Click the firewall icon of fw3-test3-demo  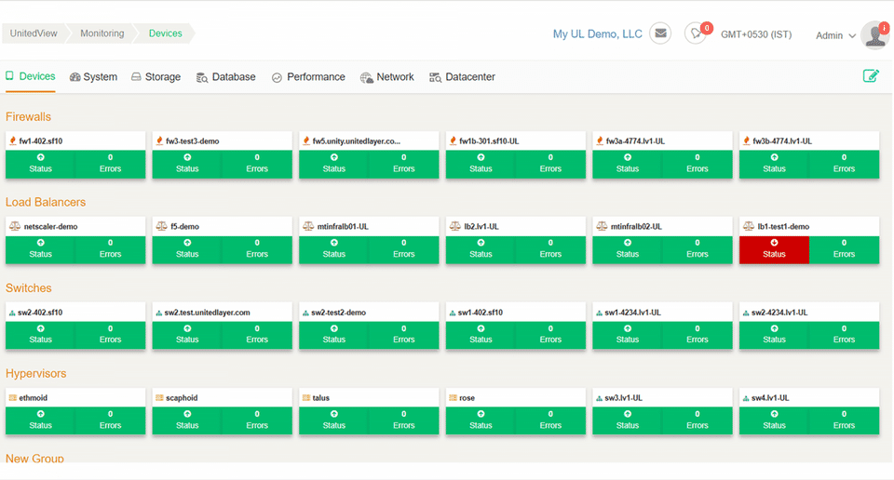click(x=159, y=140)
